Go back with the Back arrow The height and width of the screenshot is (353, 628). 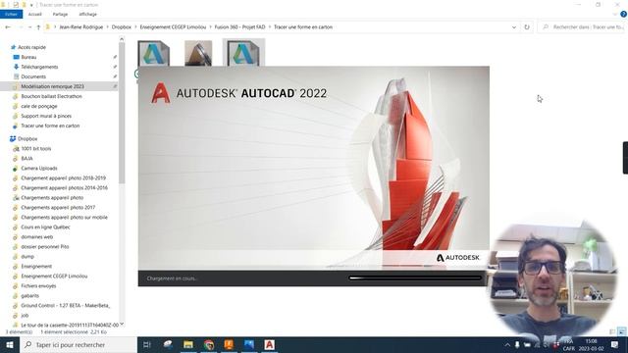[x=8, y=27]
